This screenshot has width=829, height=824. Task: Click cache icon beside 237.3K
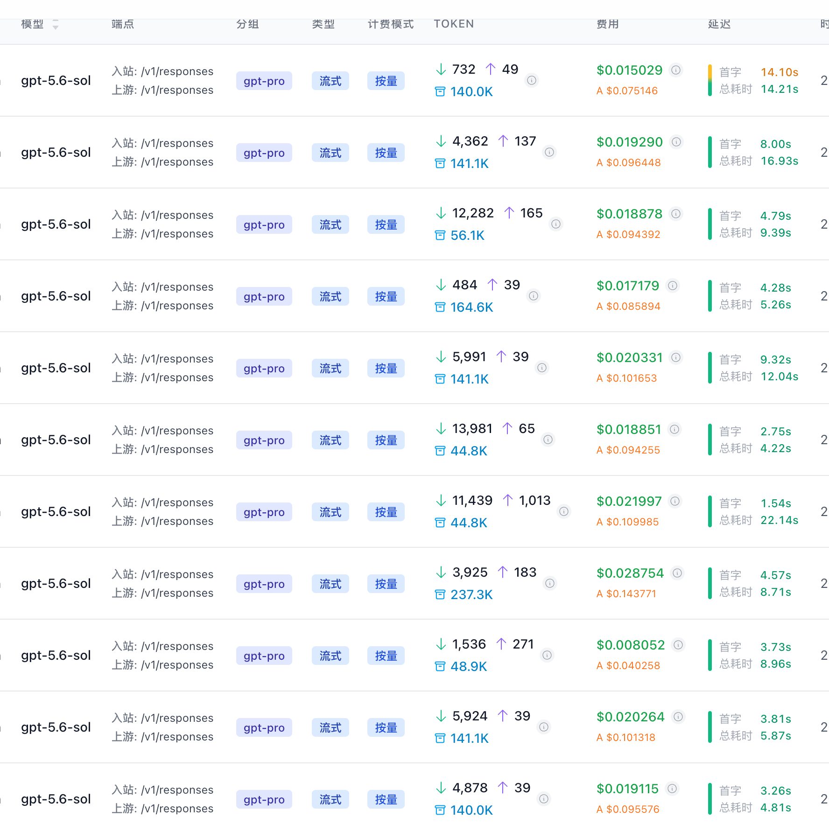(x=440, y=594)
